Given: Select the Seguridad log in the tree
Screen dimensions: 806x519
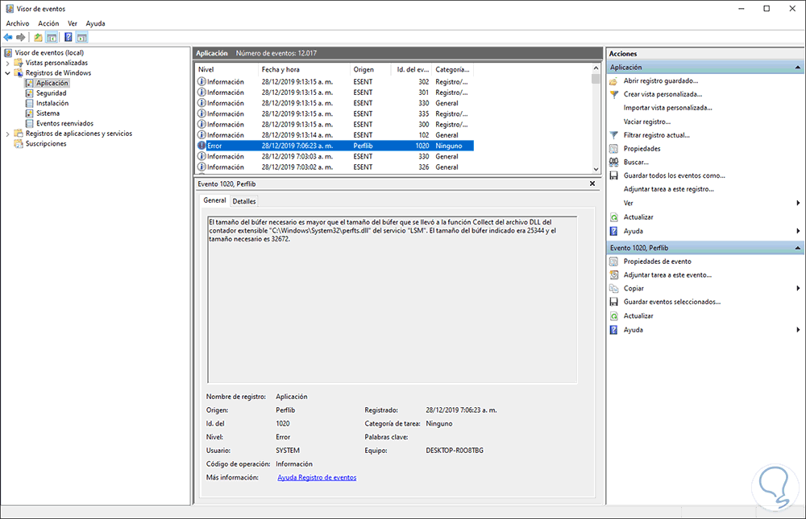Looking at the screenshot, I should [51, 93].
